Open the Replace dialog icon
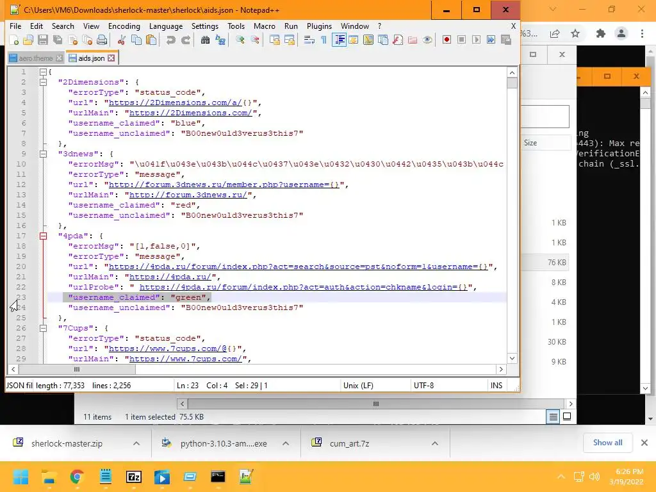 tap(220, 40)
